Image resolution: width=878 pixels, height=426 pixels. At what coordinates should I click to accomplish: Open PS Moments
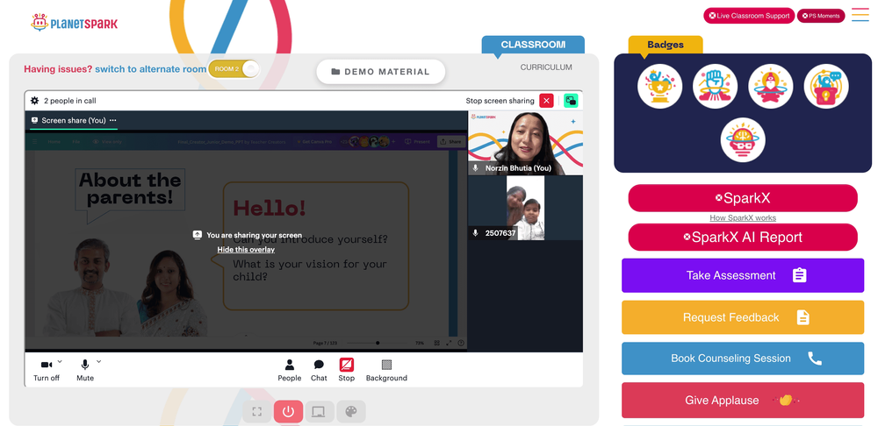(821, 16)
